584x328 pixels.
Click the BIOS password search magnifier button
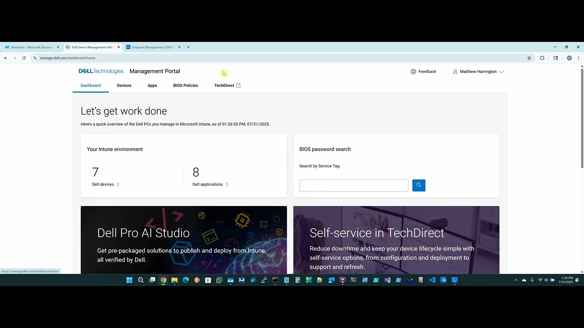click(418, 185)
